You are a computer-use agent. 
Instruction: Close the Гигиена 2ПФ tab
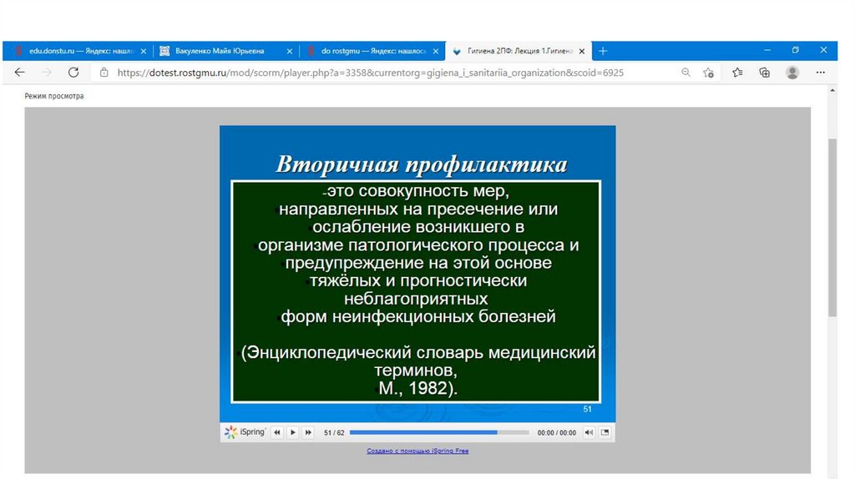click(582, 51)
